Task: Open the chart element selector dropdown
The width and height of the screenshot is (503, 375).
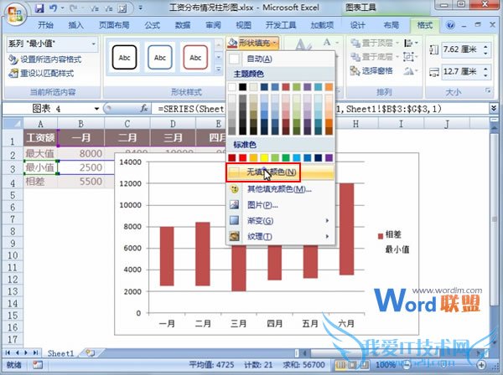Action: tap(94, 44)
